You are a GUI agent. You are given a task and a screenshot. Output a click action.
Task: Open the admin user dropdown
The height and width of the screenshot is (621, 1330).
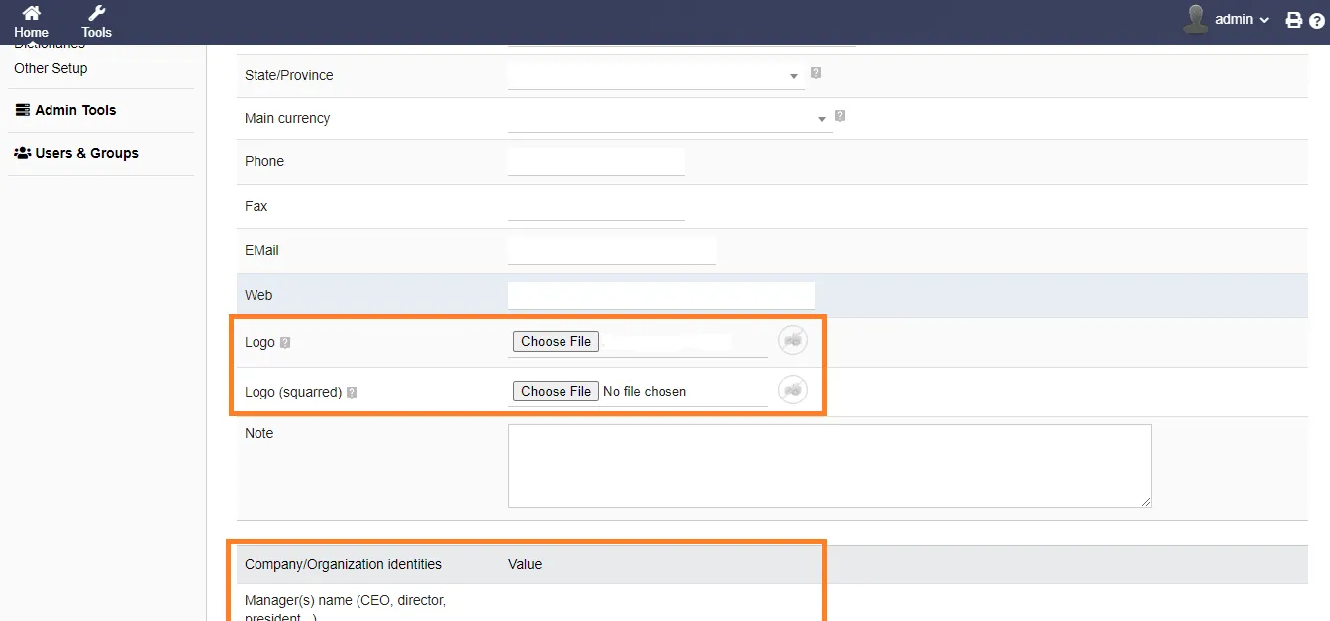point(1242,19)
